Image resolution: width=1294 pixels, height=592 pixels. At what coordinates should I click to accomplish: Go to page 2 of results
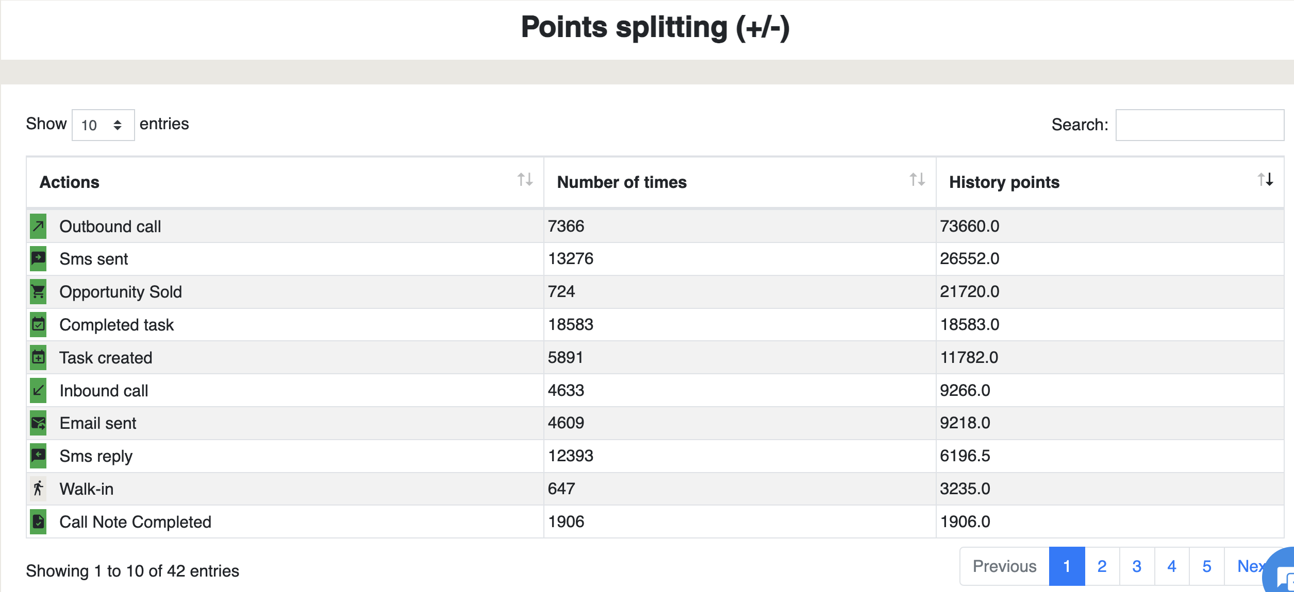click(x=1102, y=566)
